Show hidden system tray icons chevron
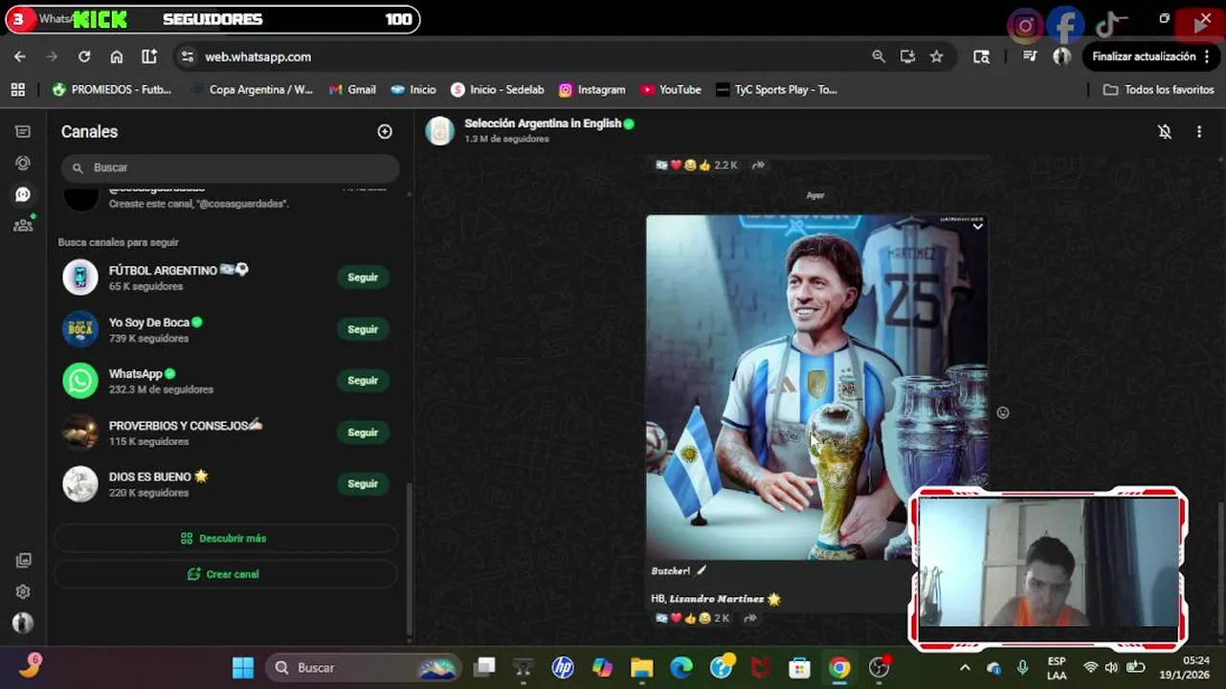This screenshot has height=689, width=1226. point(965,667)
